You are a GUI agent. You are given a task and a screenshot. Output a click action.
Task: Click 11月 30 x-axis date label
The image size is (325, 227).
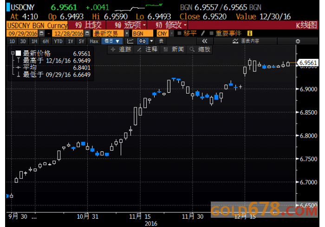(x=193, y=216)
